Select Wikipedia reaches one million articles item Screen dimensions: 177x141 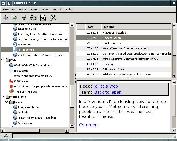tap(124, 74)
